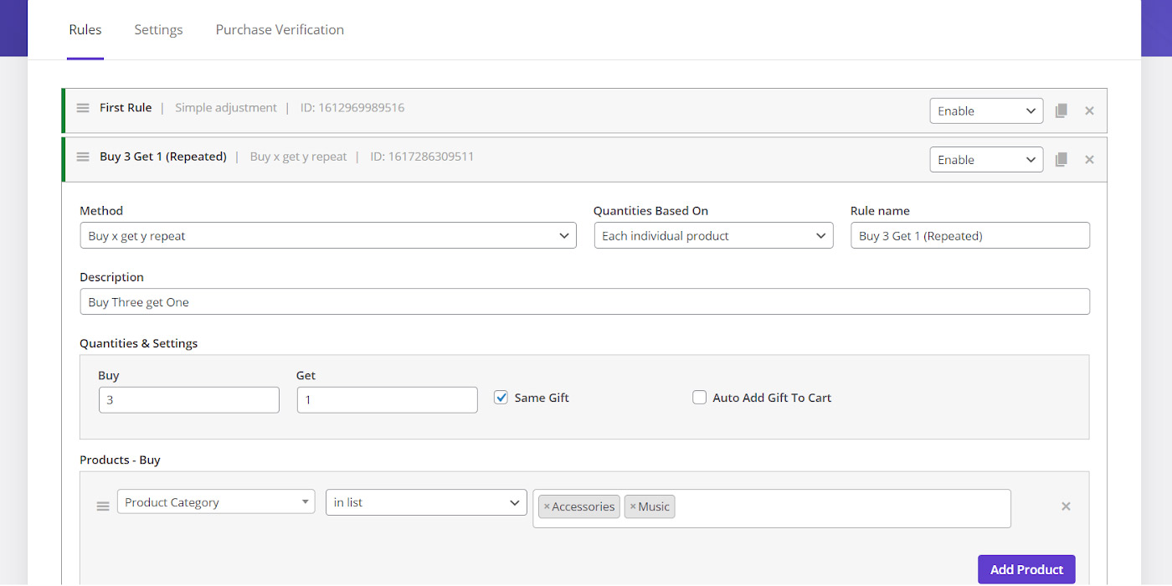This screenshot has width=1172, height=586.
Task: Click duplicate icon for First Rule
Action: pyautogui.click(x=1061, y=111)
